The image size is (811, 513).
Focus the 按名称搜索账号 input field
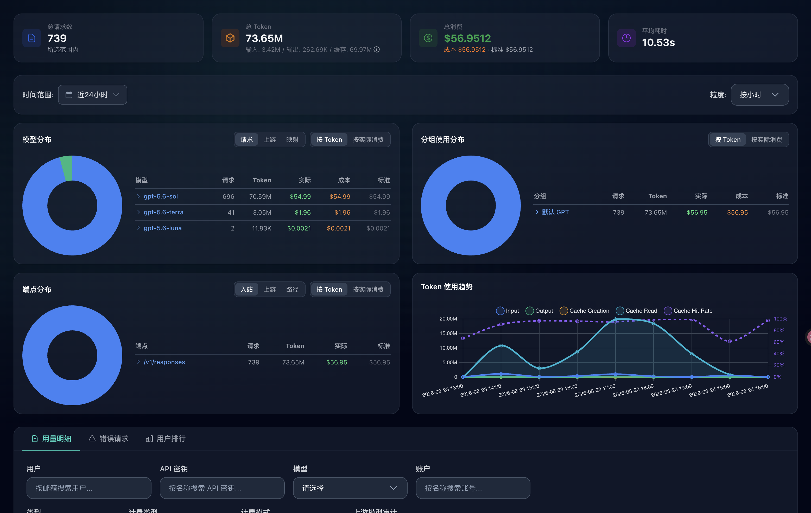click(x=473, y=488)
